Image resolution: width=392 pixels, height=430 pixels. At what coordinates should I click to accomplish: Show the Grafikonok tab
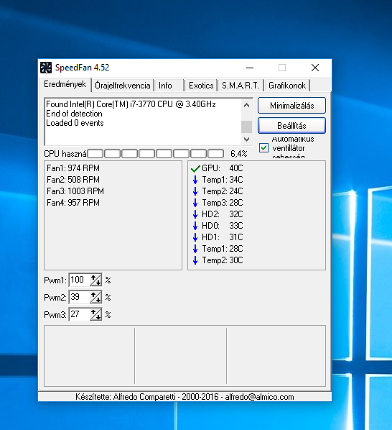pos(287,86)
